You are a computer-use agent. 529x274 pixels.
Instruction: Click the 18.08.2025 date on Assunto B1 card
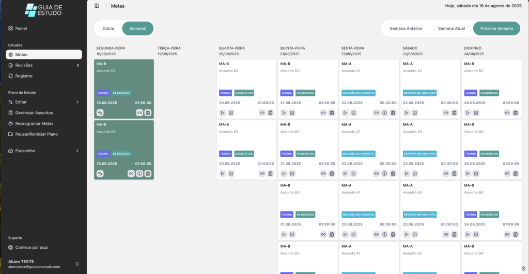click(x=107, y=103)
